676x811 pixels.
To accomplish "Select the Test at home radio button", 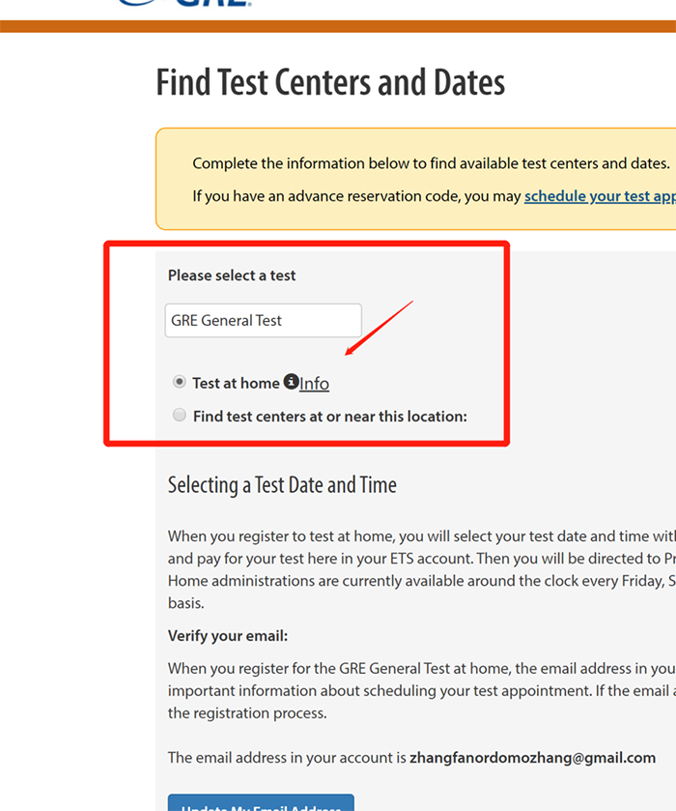I will pos(179,382).
